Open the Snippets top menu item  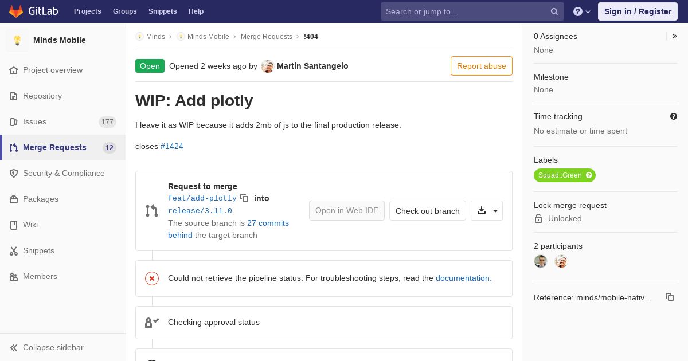click(162, 11)
